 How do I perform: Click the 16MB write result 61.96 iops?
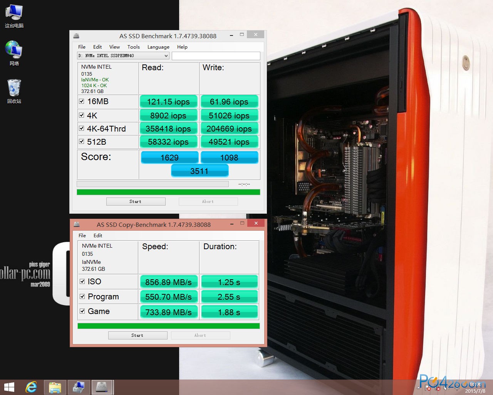229,102
